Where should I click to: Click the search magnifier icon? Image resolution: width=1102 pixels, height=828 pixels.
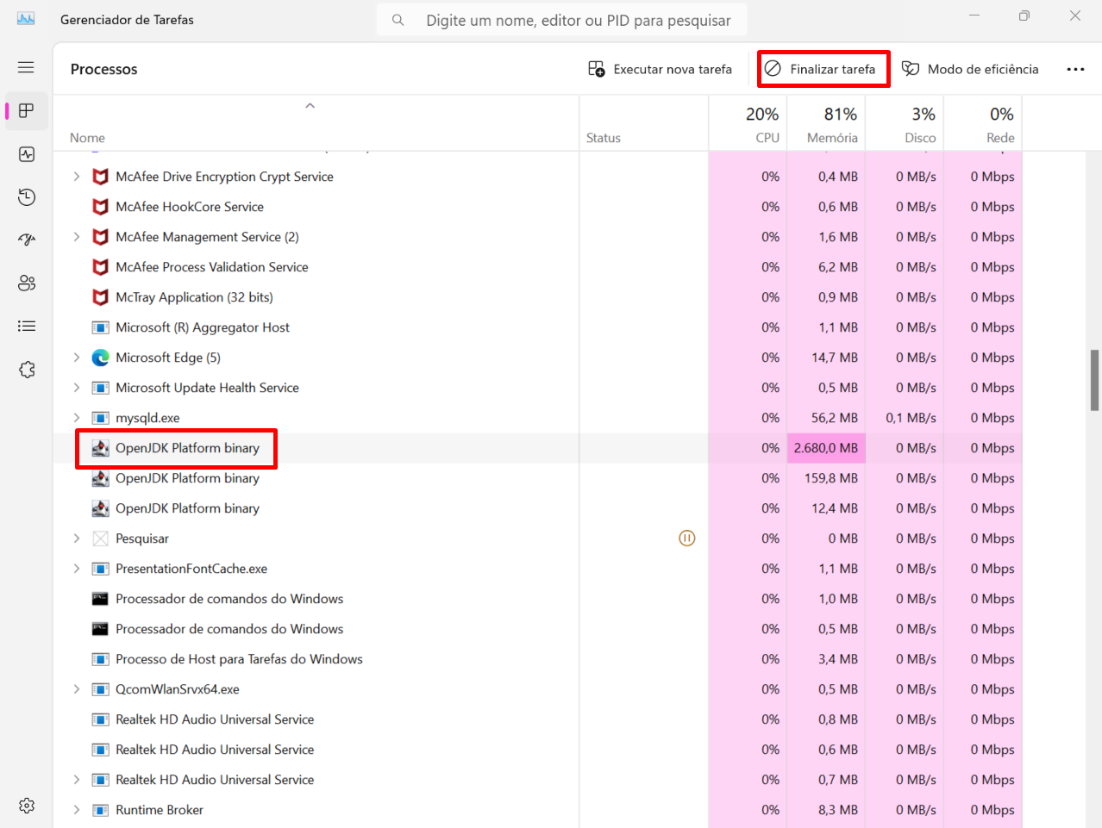398,20
